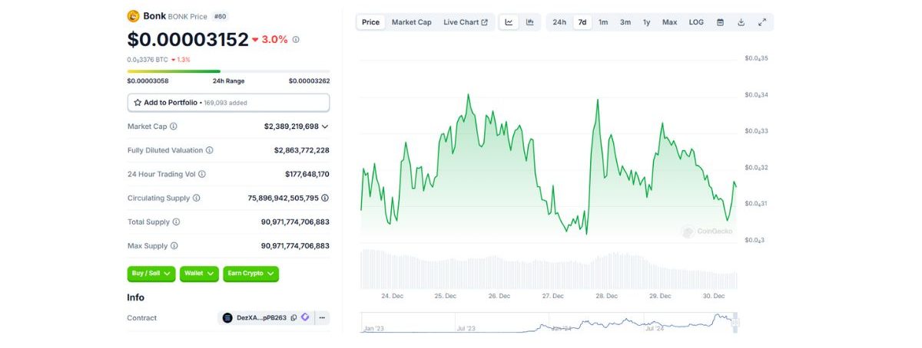The height and width of the screenshot is (348, 922).
Task: Switch to candlestick chart icon
Action: [530, 22]
